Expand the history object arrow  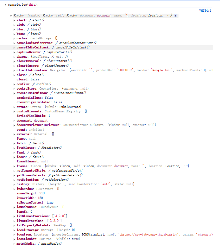pyautogui.click(x=14, y=184)
